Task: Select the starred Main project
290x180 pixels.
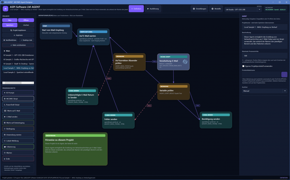Action: click(18, 51)
